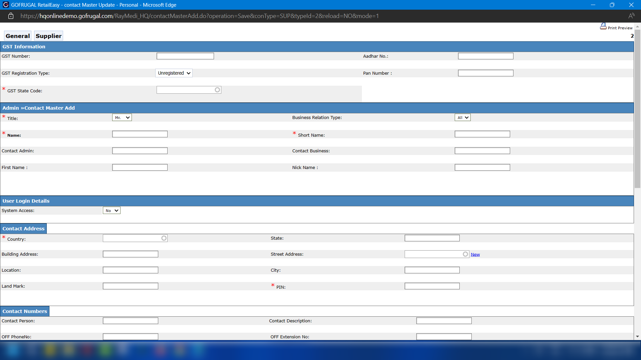
Task: Switch to the Supplier tab
Action: (x=48, y=36)
